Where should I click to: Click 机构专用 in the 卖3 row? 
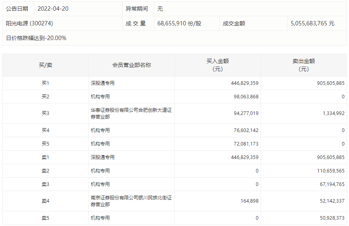click(x=100, y=184)
